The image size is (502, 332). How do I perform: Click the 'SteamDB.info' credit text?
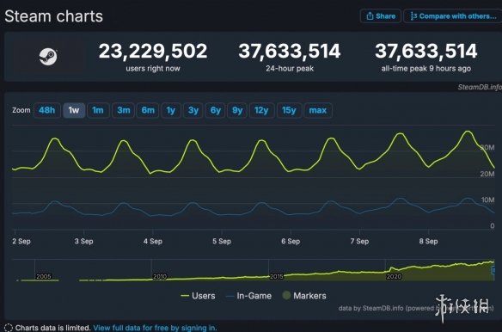click(480, 87)
